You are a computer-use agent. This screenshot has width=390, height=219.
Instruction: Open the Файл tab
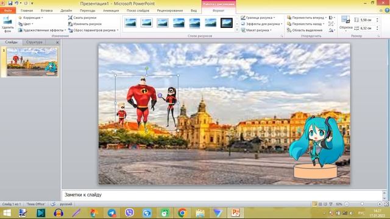click(x=8, y=10)
